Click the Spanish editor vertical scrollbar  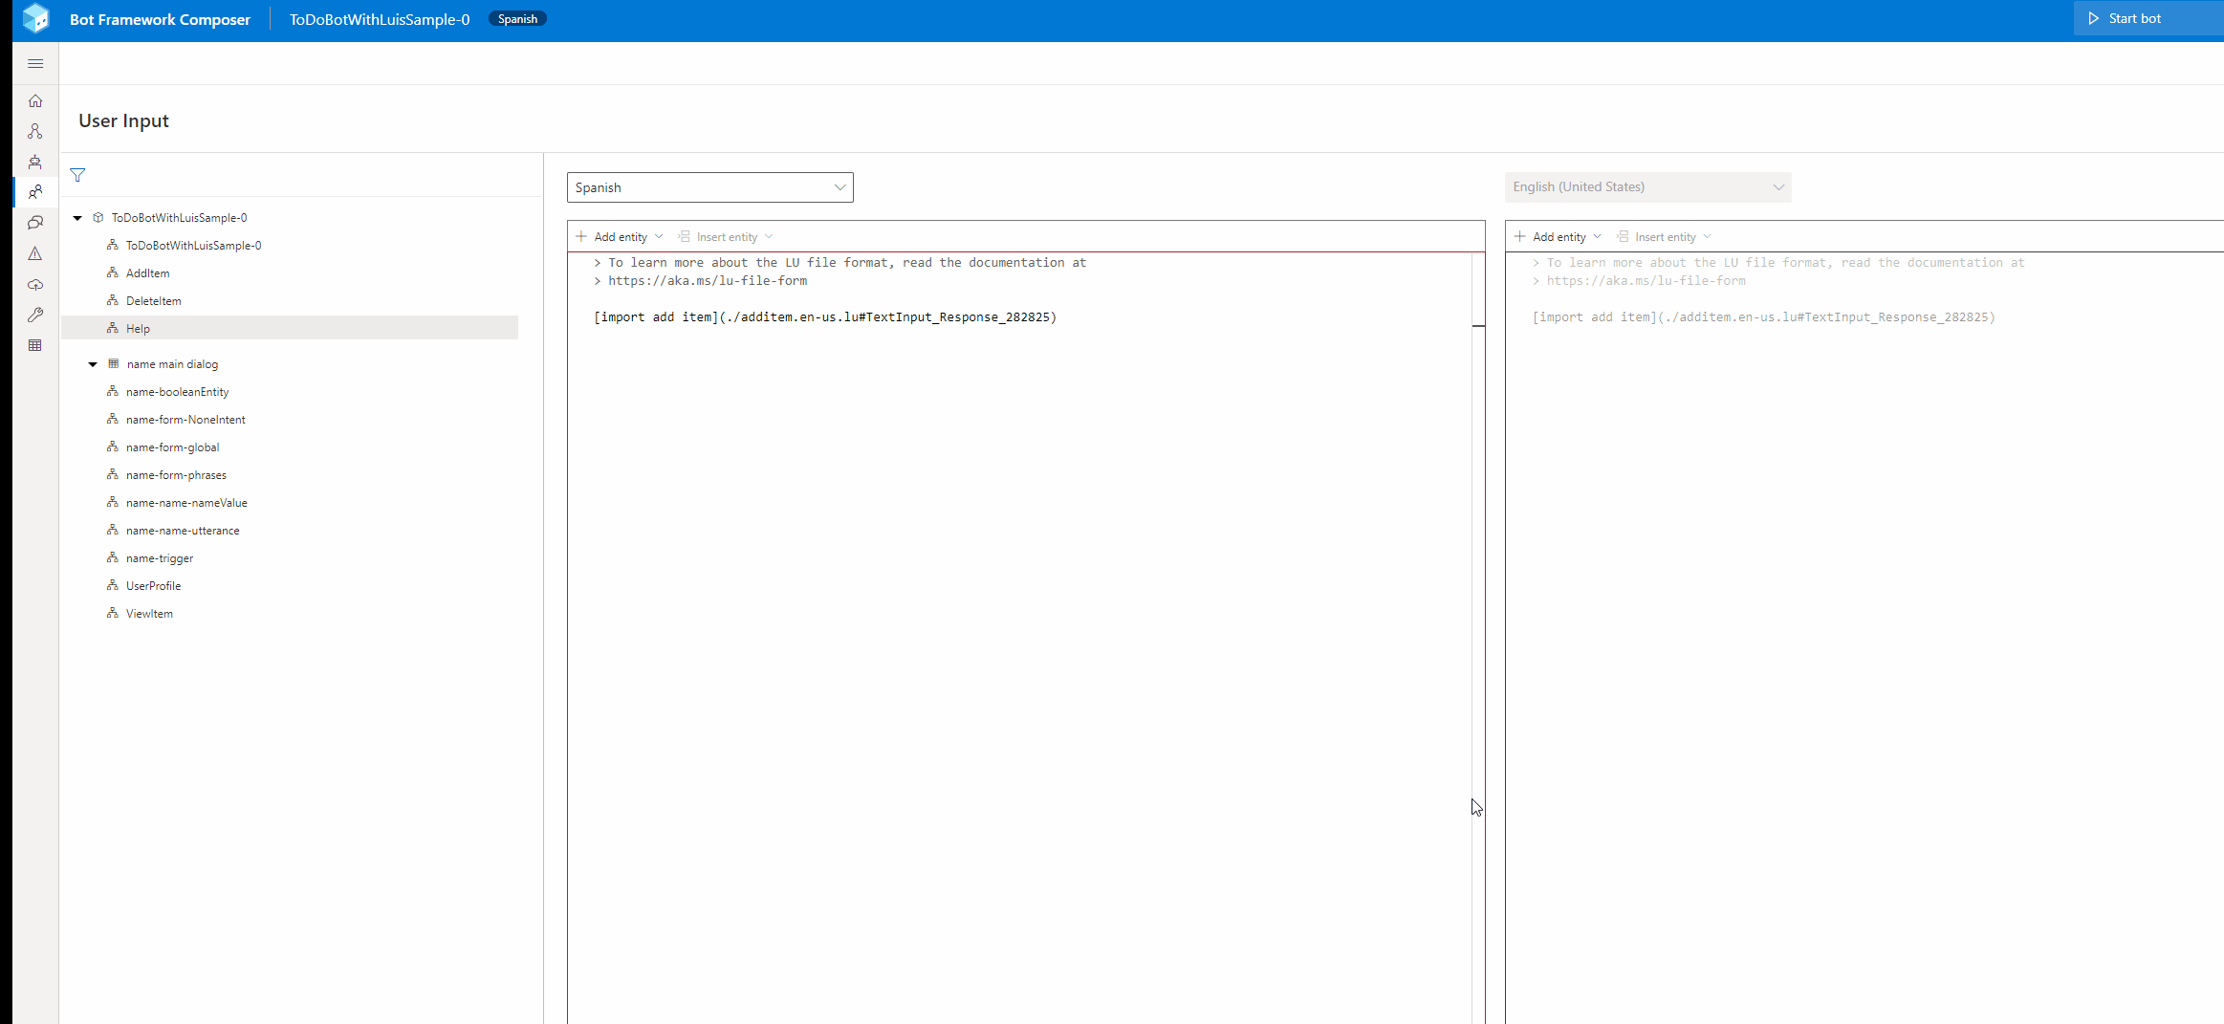[x=1478, y=638]
